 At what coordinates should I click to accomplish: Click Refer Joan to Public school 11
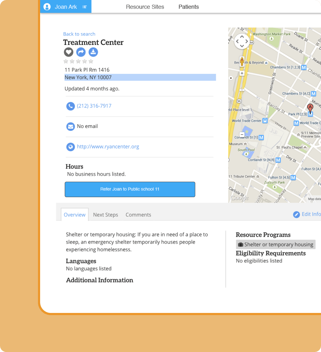point(130,189)
